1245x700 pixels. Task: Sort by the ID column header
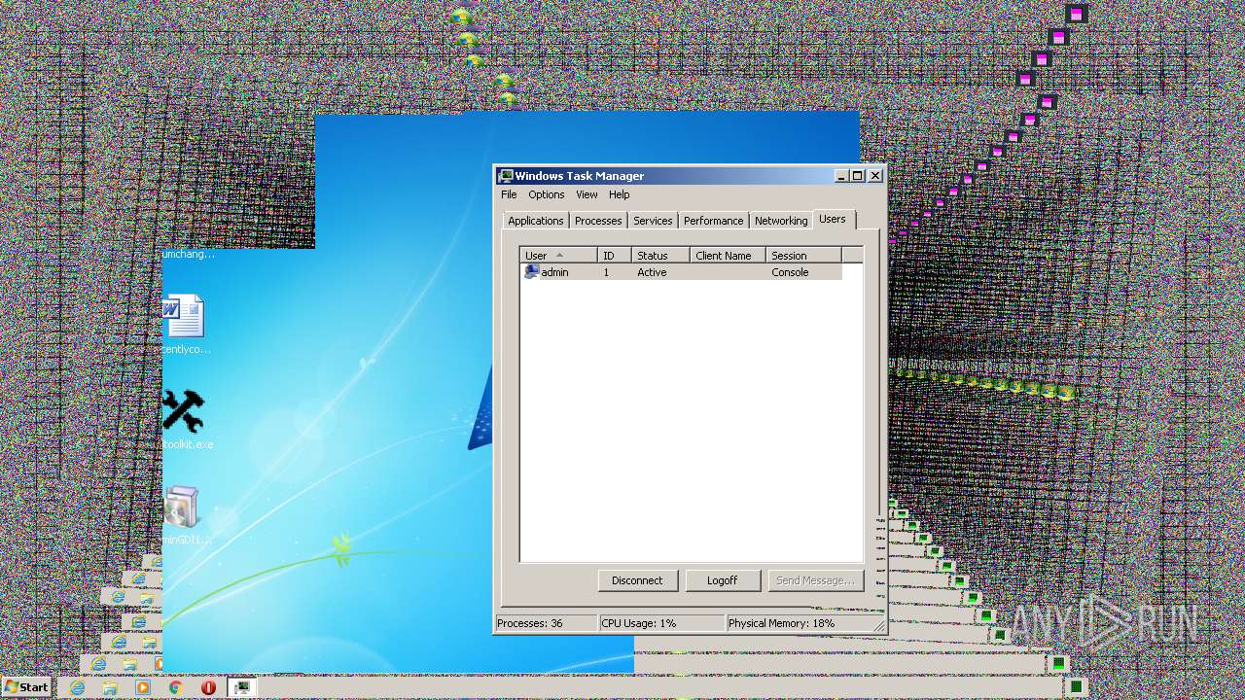tap(615, 256)
